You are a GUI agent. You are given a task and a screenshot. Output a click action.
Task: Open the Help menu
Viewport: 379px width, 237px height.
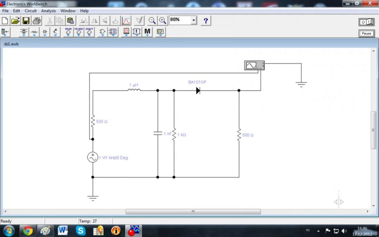pos(84,11)
